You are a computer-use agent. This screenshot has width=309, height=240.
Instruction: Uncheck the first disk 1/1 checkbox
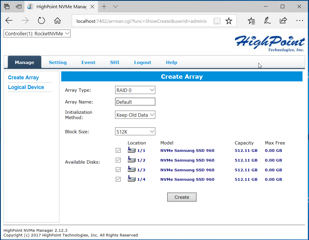tap(118, 150)
